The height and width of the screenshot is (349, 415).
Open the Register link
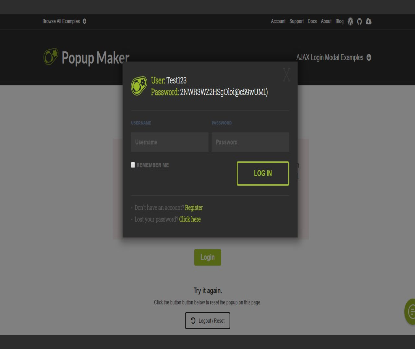pos(194,208)
